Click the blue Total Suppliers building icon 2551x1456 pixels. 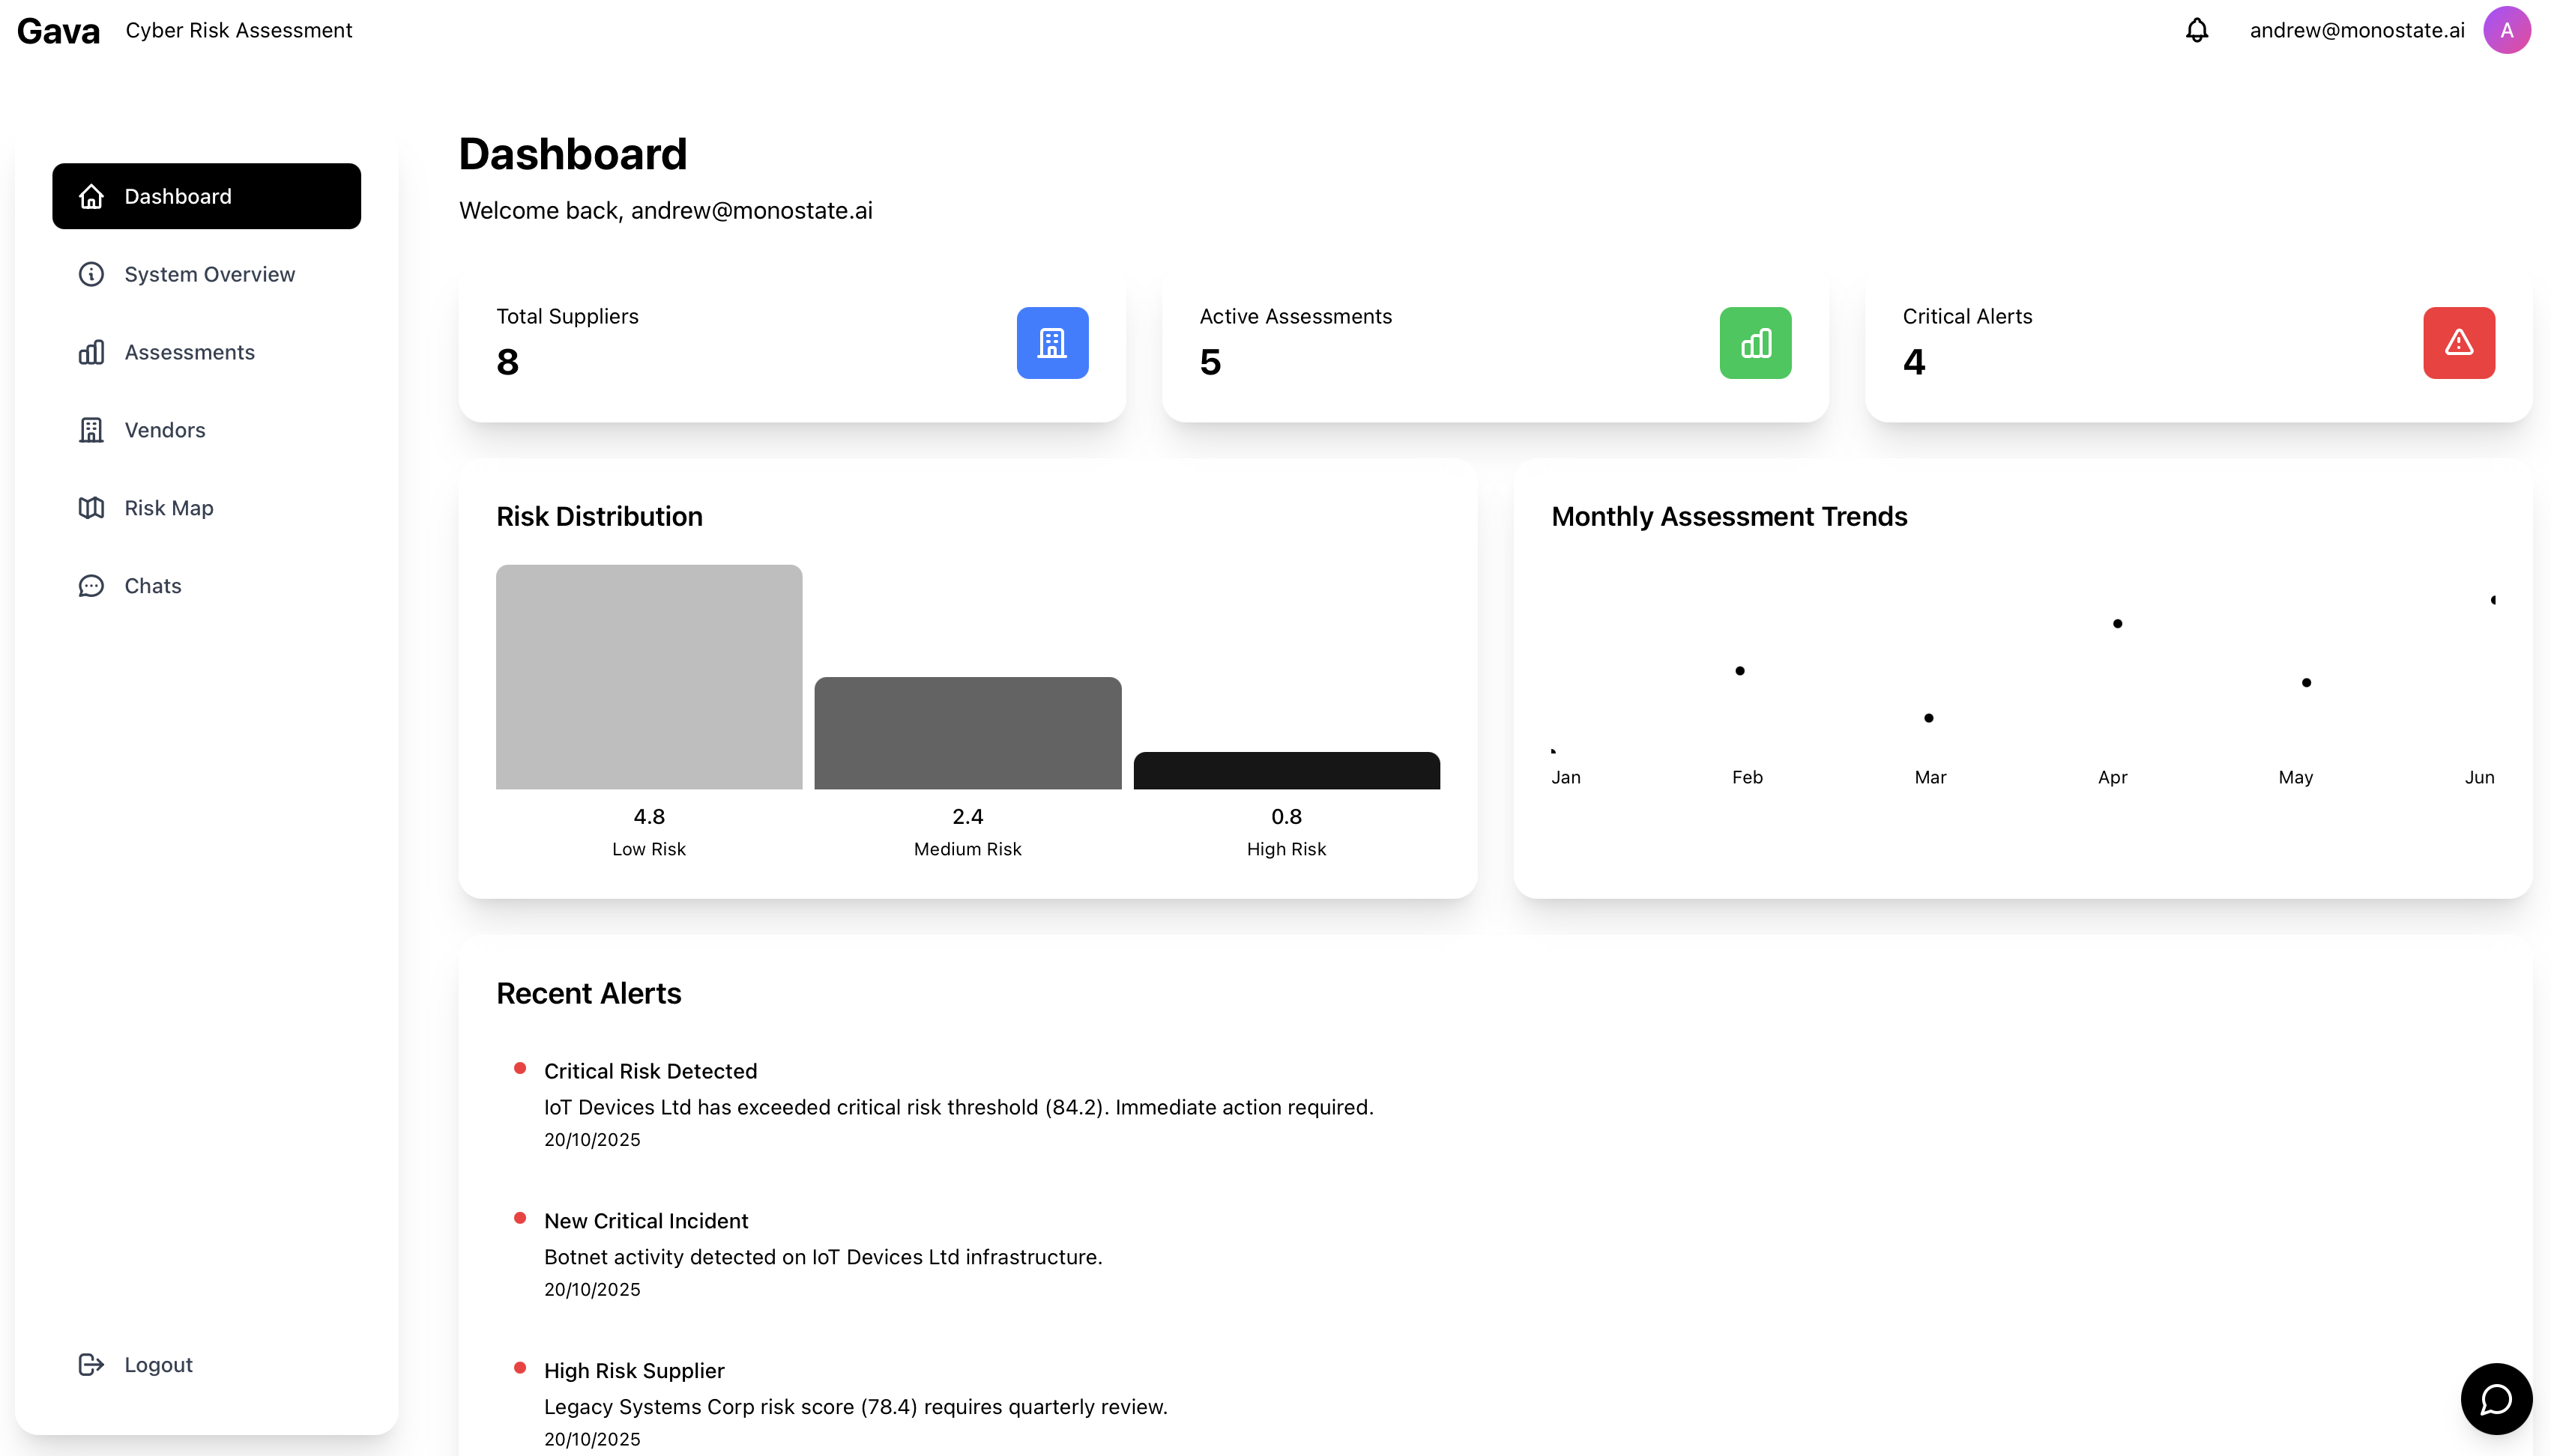click(x=1052, y=343)
